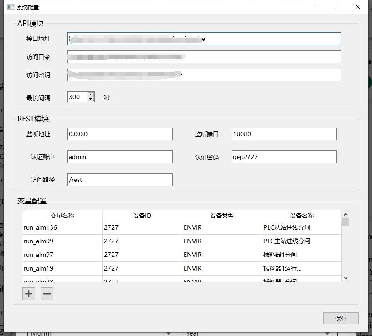Click the 认证密码 field showing gep2727

[x=284, y=157]
